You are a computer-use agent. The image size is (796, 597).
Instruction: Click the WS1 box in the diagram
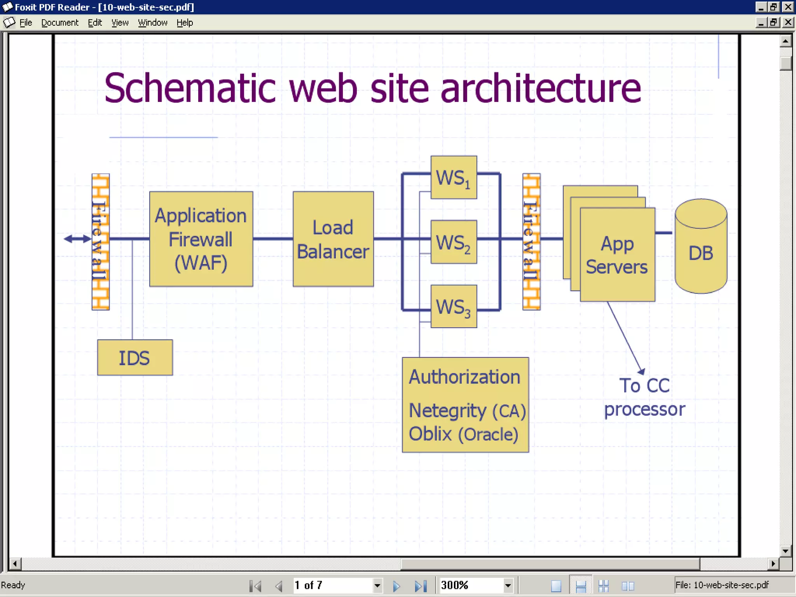(x=454, y=177)
